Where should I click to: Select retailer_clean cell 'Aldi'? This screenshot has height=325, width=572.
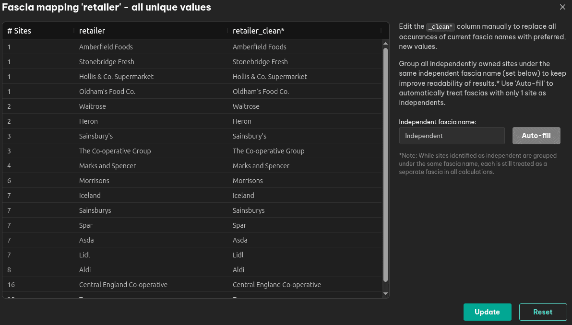coord(305,269)
